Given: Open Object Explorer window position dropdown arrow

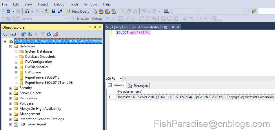Looking at the screenshot, I should [x=90, y=27].
